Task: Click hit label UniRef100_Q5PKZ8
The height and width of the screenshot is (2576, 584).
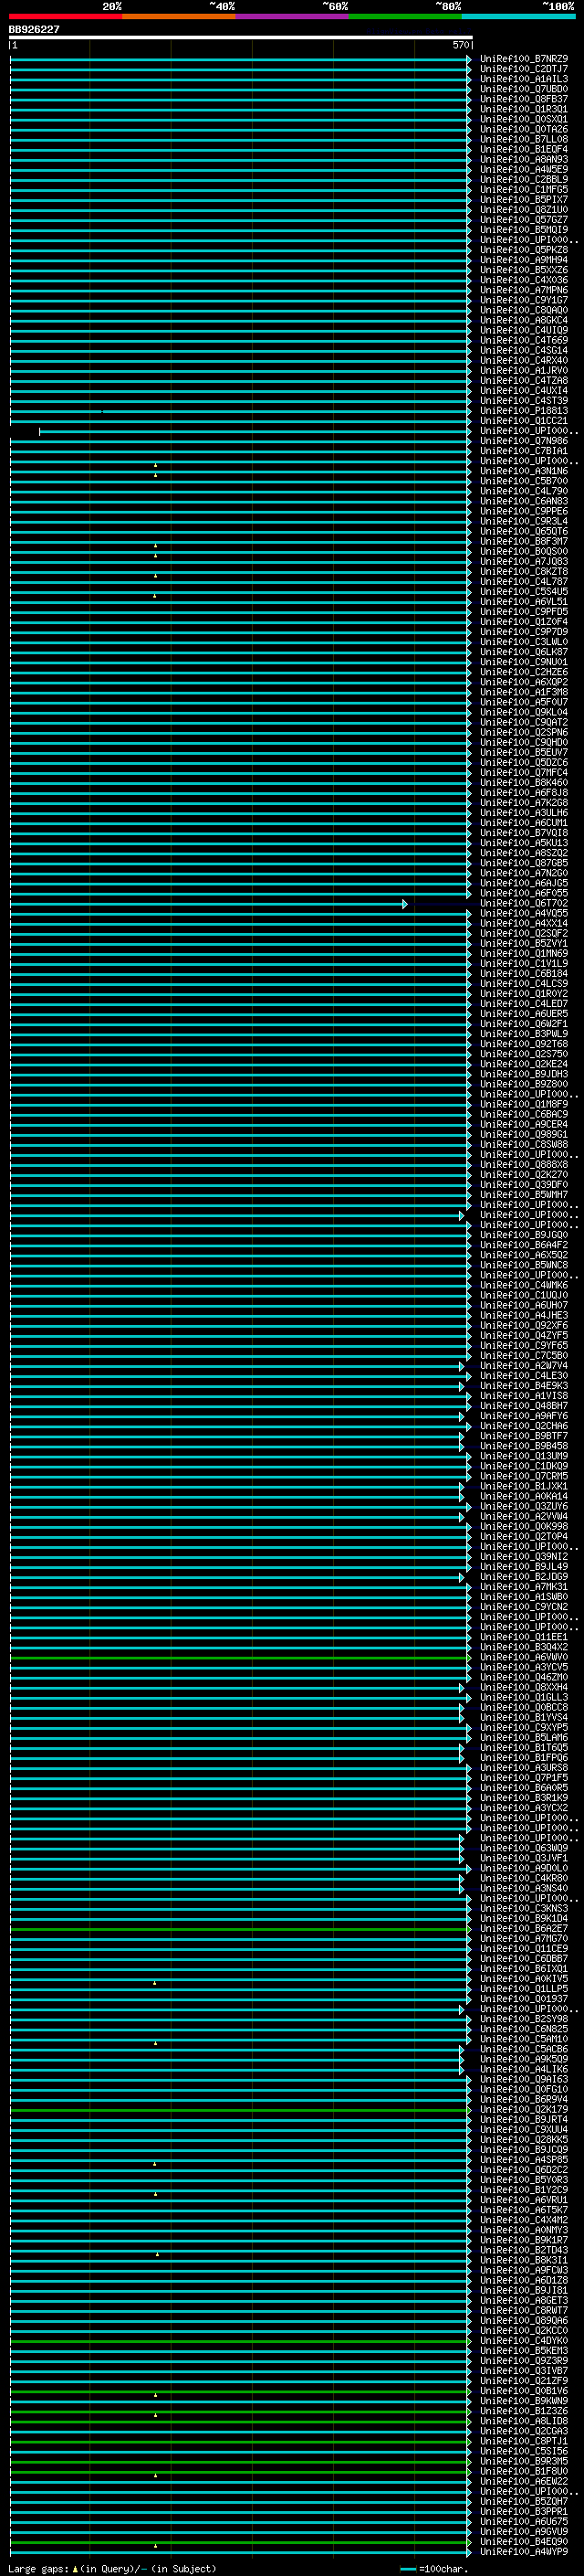Action: click(524, 250)
